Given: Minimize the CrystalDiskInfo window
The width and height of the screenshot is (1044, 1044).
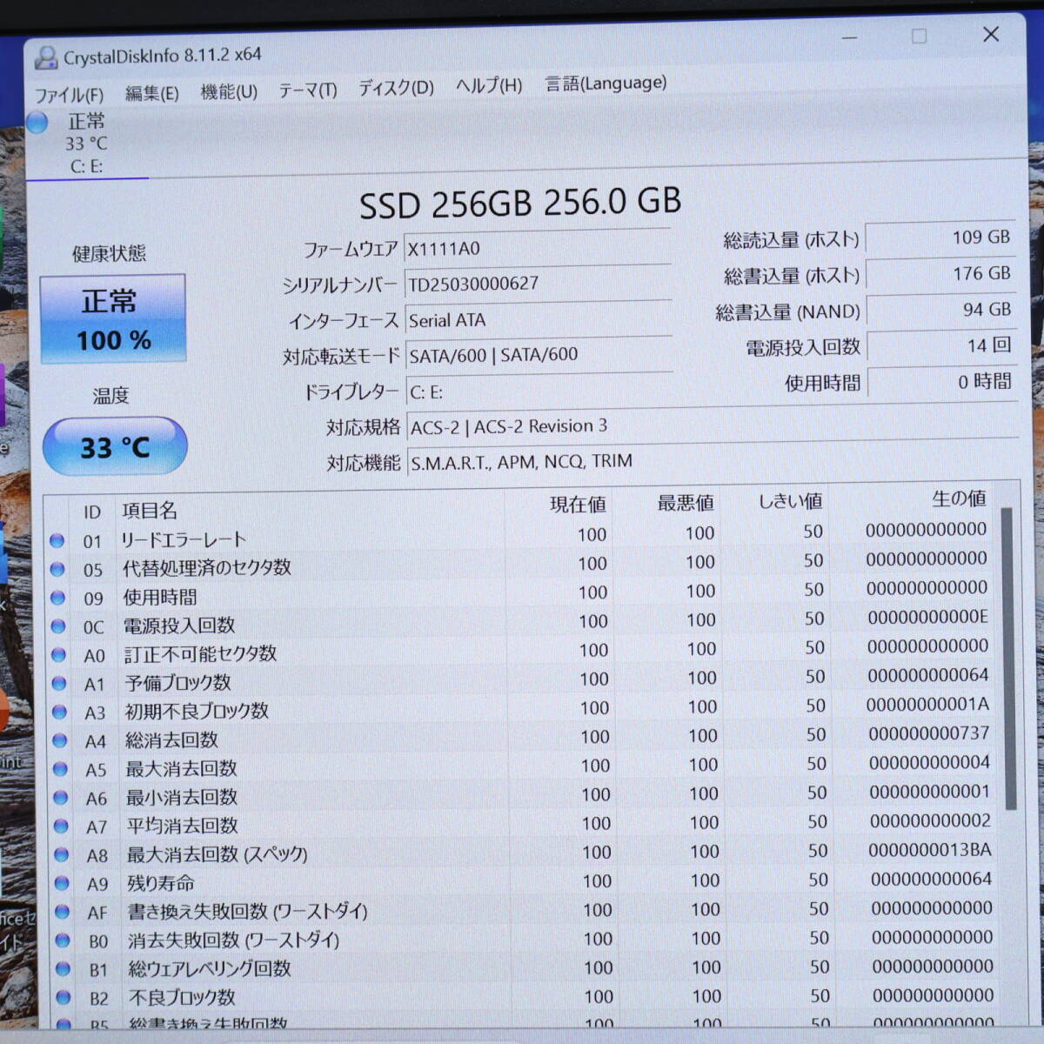Looking at the screenshot, I should click(850, 37).
